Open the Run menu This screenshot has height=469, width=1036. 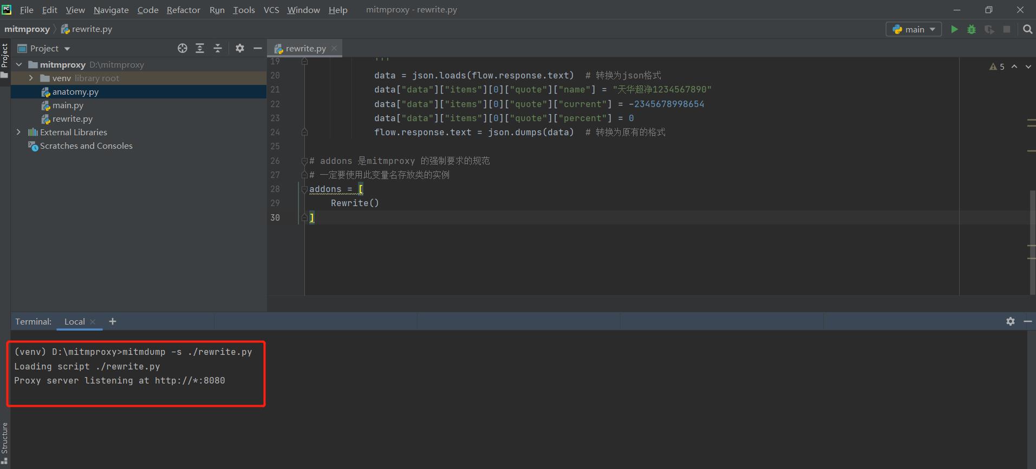click(217, 10)
